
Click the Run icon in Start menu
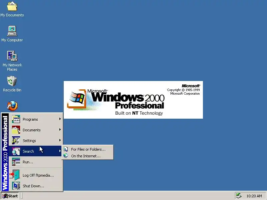[16, 162]
